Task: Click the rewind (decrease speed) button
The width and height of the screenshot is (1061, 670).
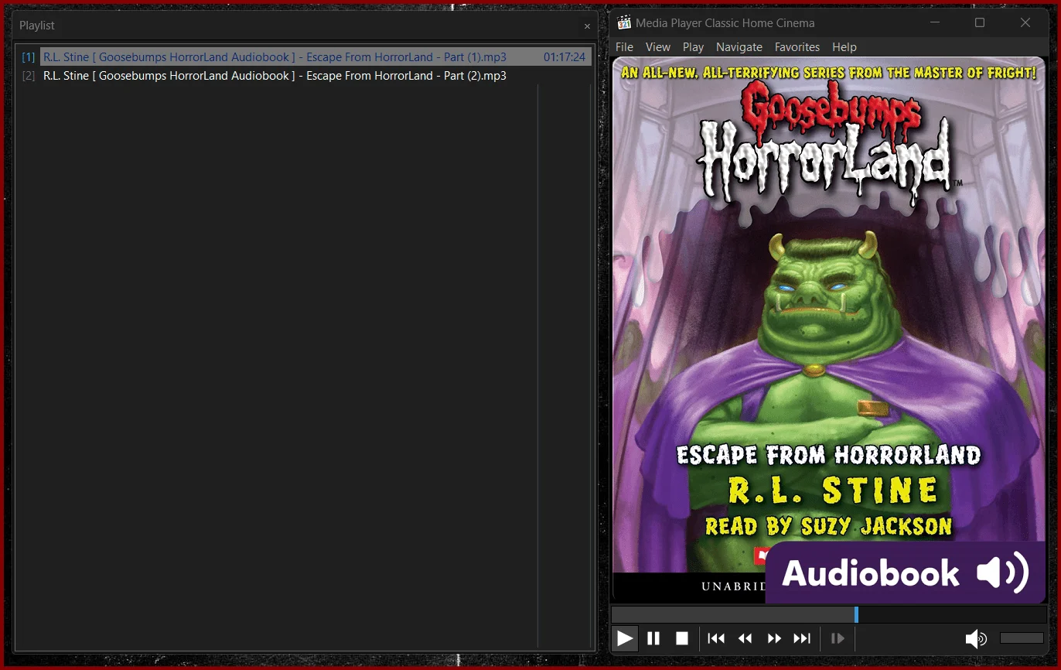Action: click(x=745, y=638)
